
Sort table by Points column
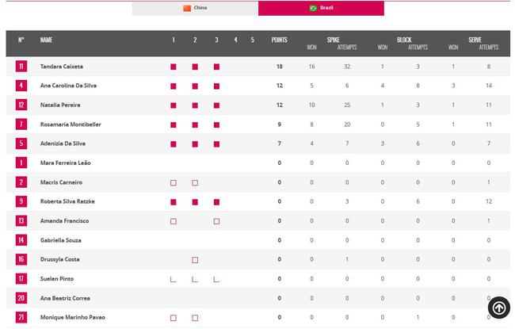[x=279, y=40]
